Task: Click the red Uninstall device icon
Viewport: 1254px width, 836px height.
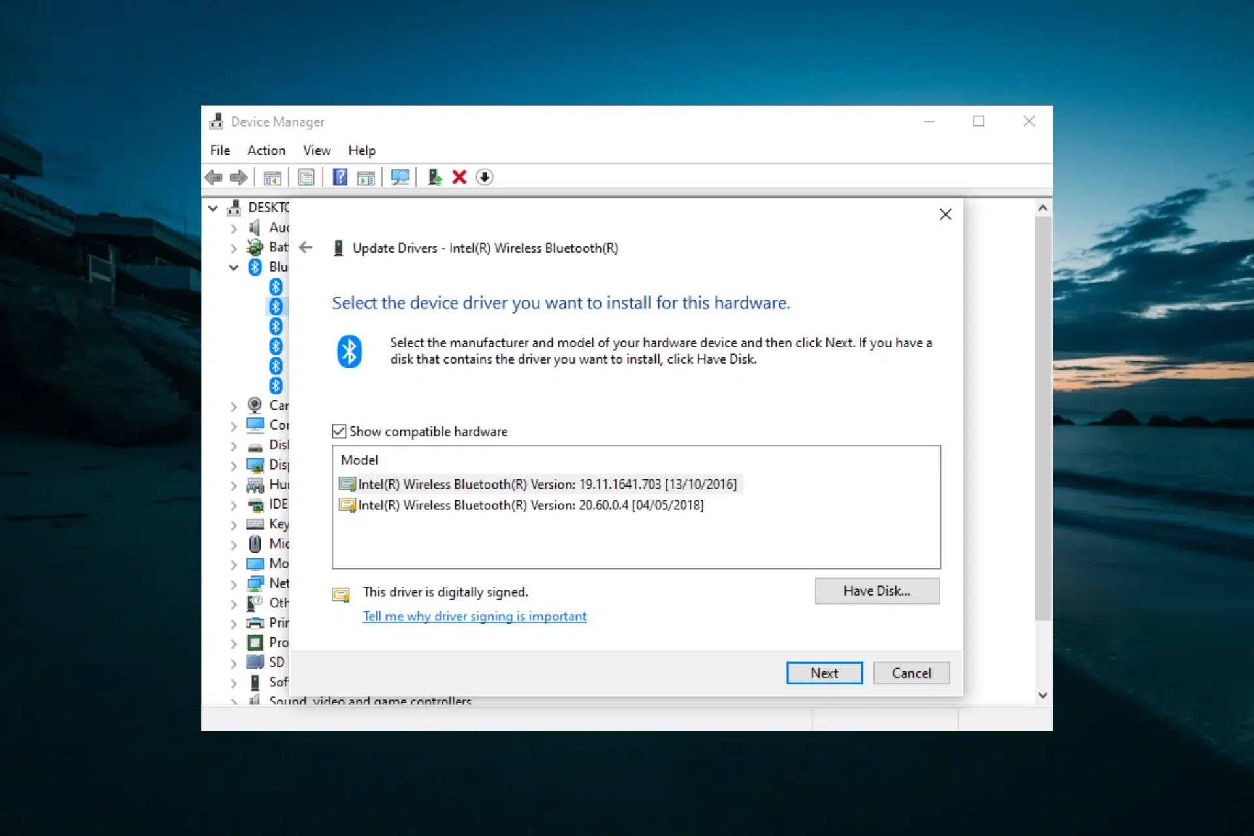Action: (x=459, y=177)
